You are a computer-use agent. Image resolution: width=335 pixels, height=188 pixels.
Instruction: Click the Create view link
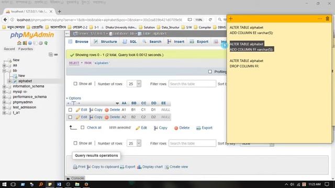coord(176,167)
